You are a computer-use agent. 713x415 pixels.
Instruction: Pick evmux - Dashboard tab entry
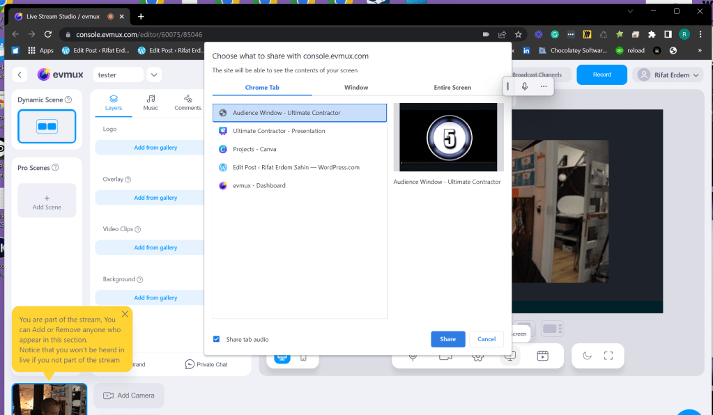tap(300, 185)
